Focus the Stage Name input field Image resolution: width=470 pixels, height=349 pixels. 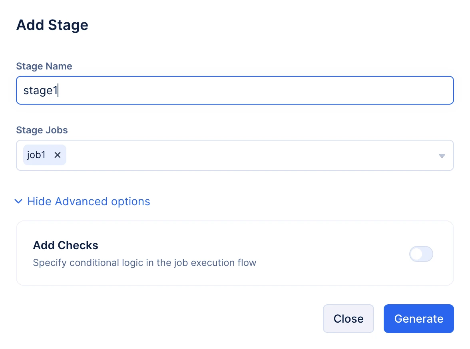click(x=235, y=90)
